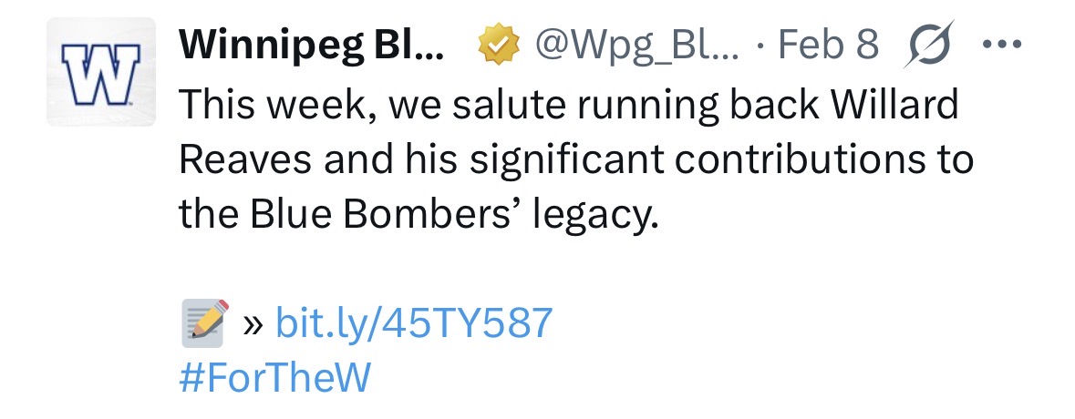The image size is (1075, 419).
Task: Click the gold verified checkmark badge
Action: [498, 43]
